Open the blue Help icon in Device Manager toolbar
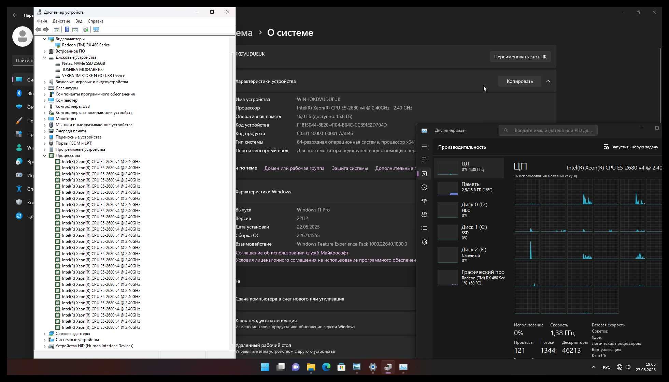The width and height of the screenshot is (669, 382). pos(67,30)
